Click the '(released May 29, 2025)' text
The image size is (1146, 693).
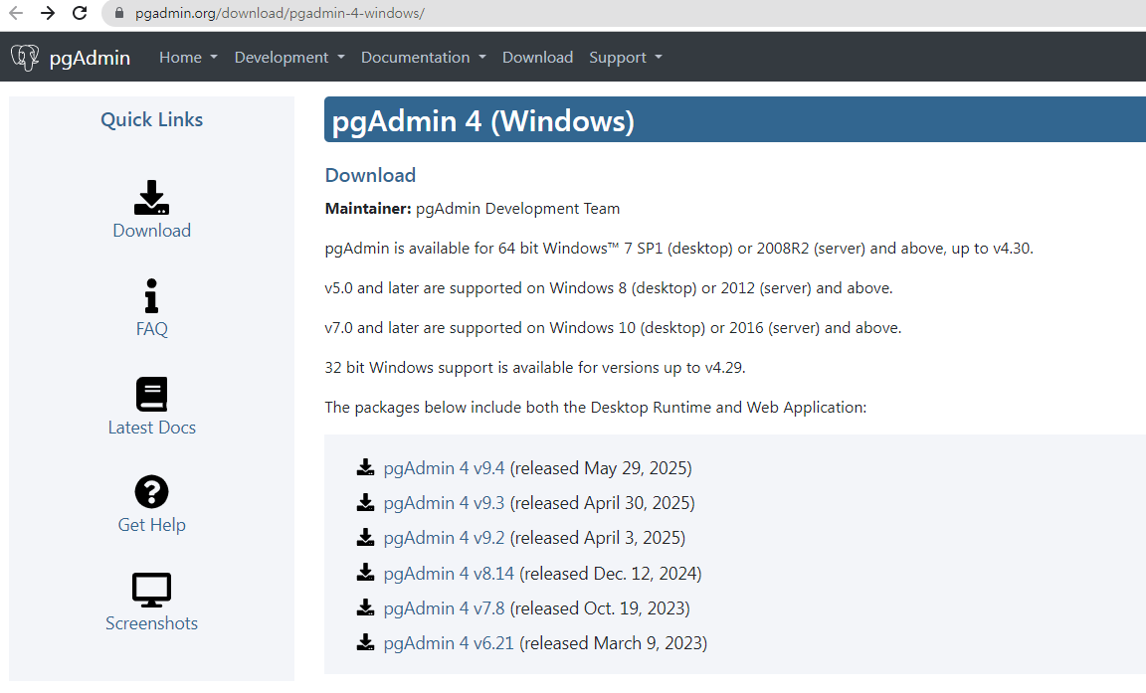601,468
